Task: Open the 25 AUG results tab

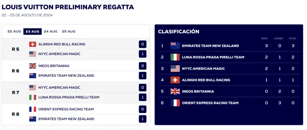Action: [69, 31]
